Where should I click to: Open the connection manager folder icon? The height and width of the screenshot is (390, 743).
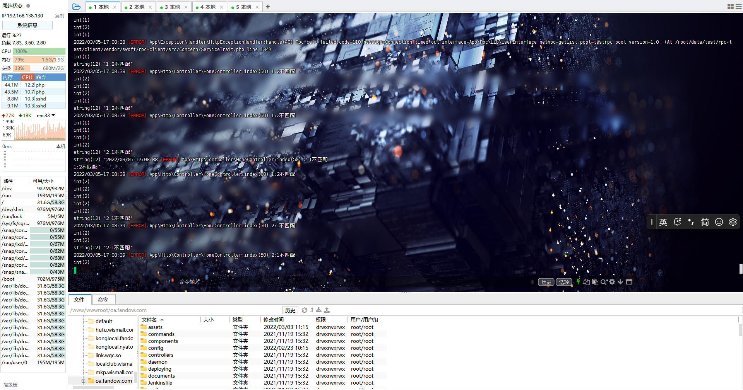pos(76,7)
